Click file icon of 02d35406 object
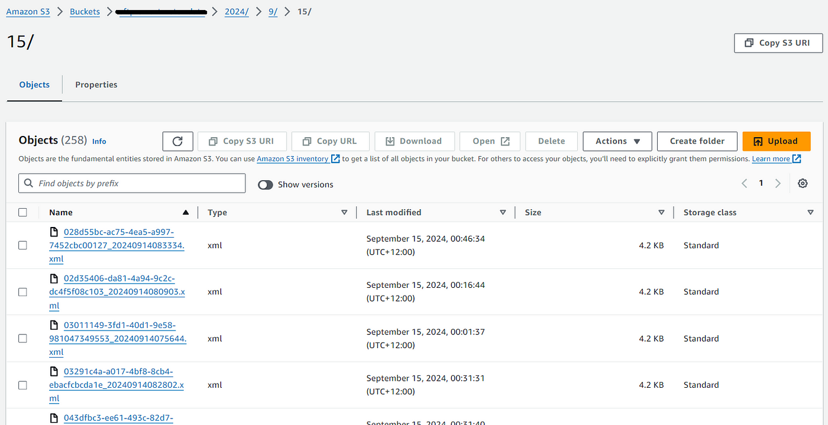 click(54, 278)
